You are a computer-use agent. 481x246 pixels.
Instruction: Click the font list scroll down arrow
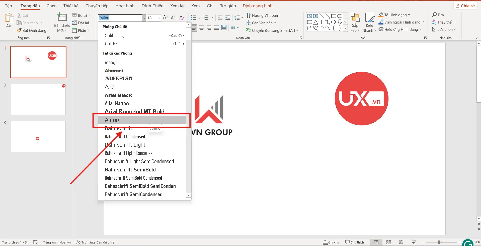point(188,195)
